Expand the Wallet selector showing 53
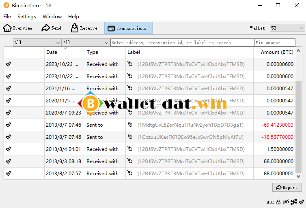 coord(287,28)
